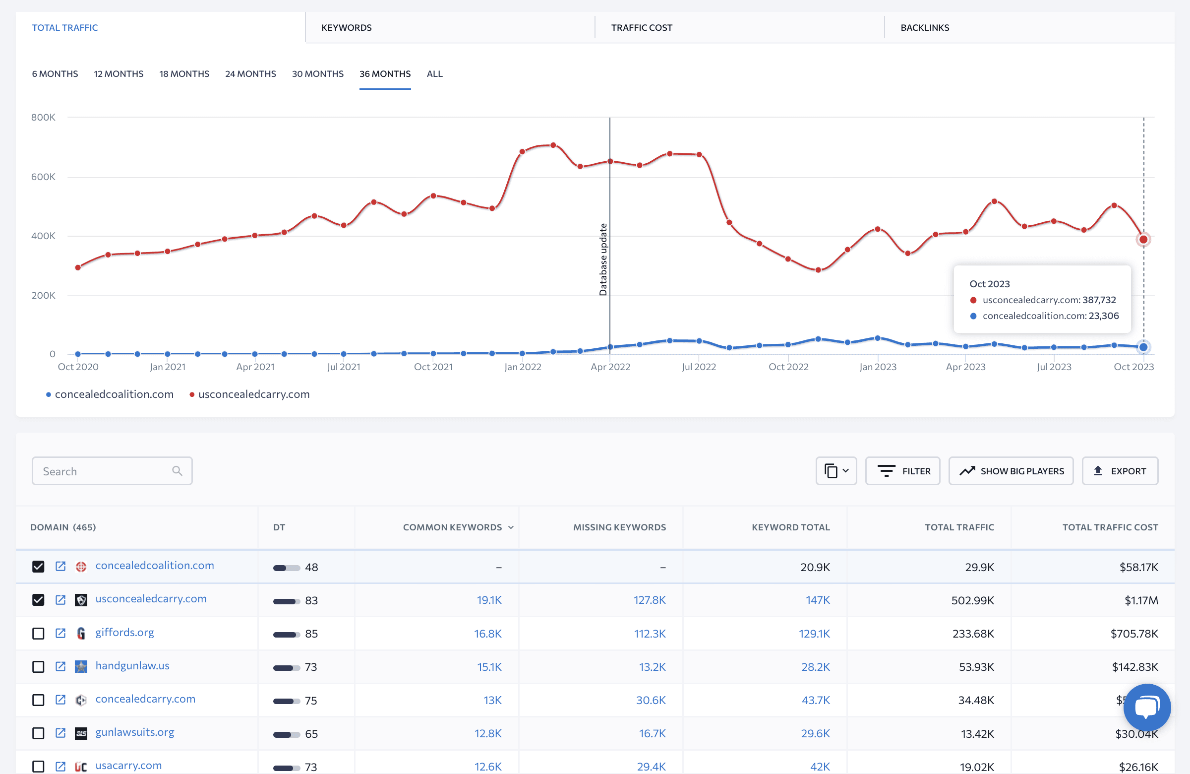The width and height of the screenshot is (1190, 774).
Task: Click the usconcealedcarry.com favicon
Action: (x=81, y=599)
